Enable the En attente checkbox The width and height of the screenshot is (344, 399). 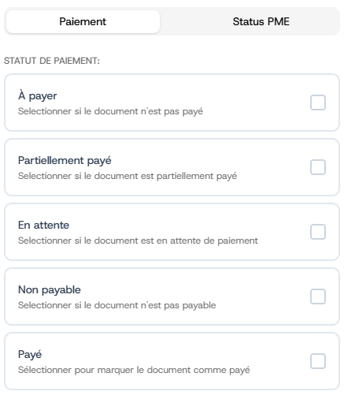pyautogui.click(x=318, y=232)
